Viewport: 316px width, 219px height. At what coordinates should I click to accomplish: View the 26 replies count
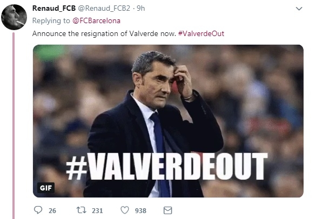[52, 210]
